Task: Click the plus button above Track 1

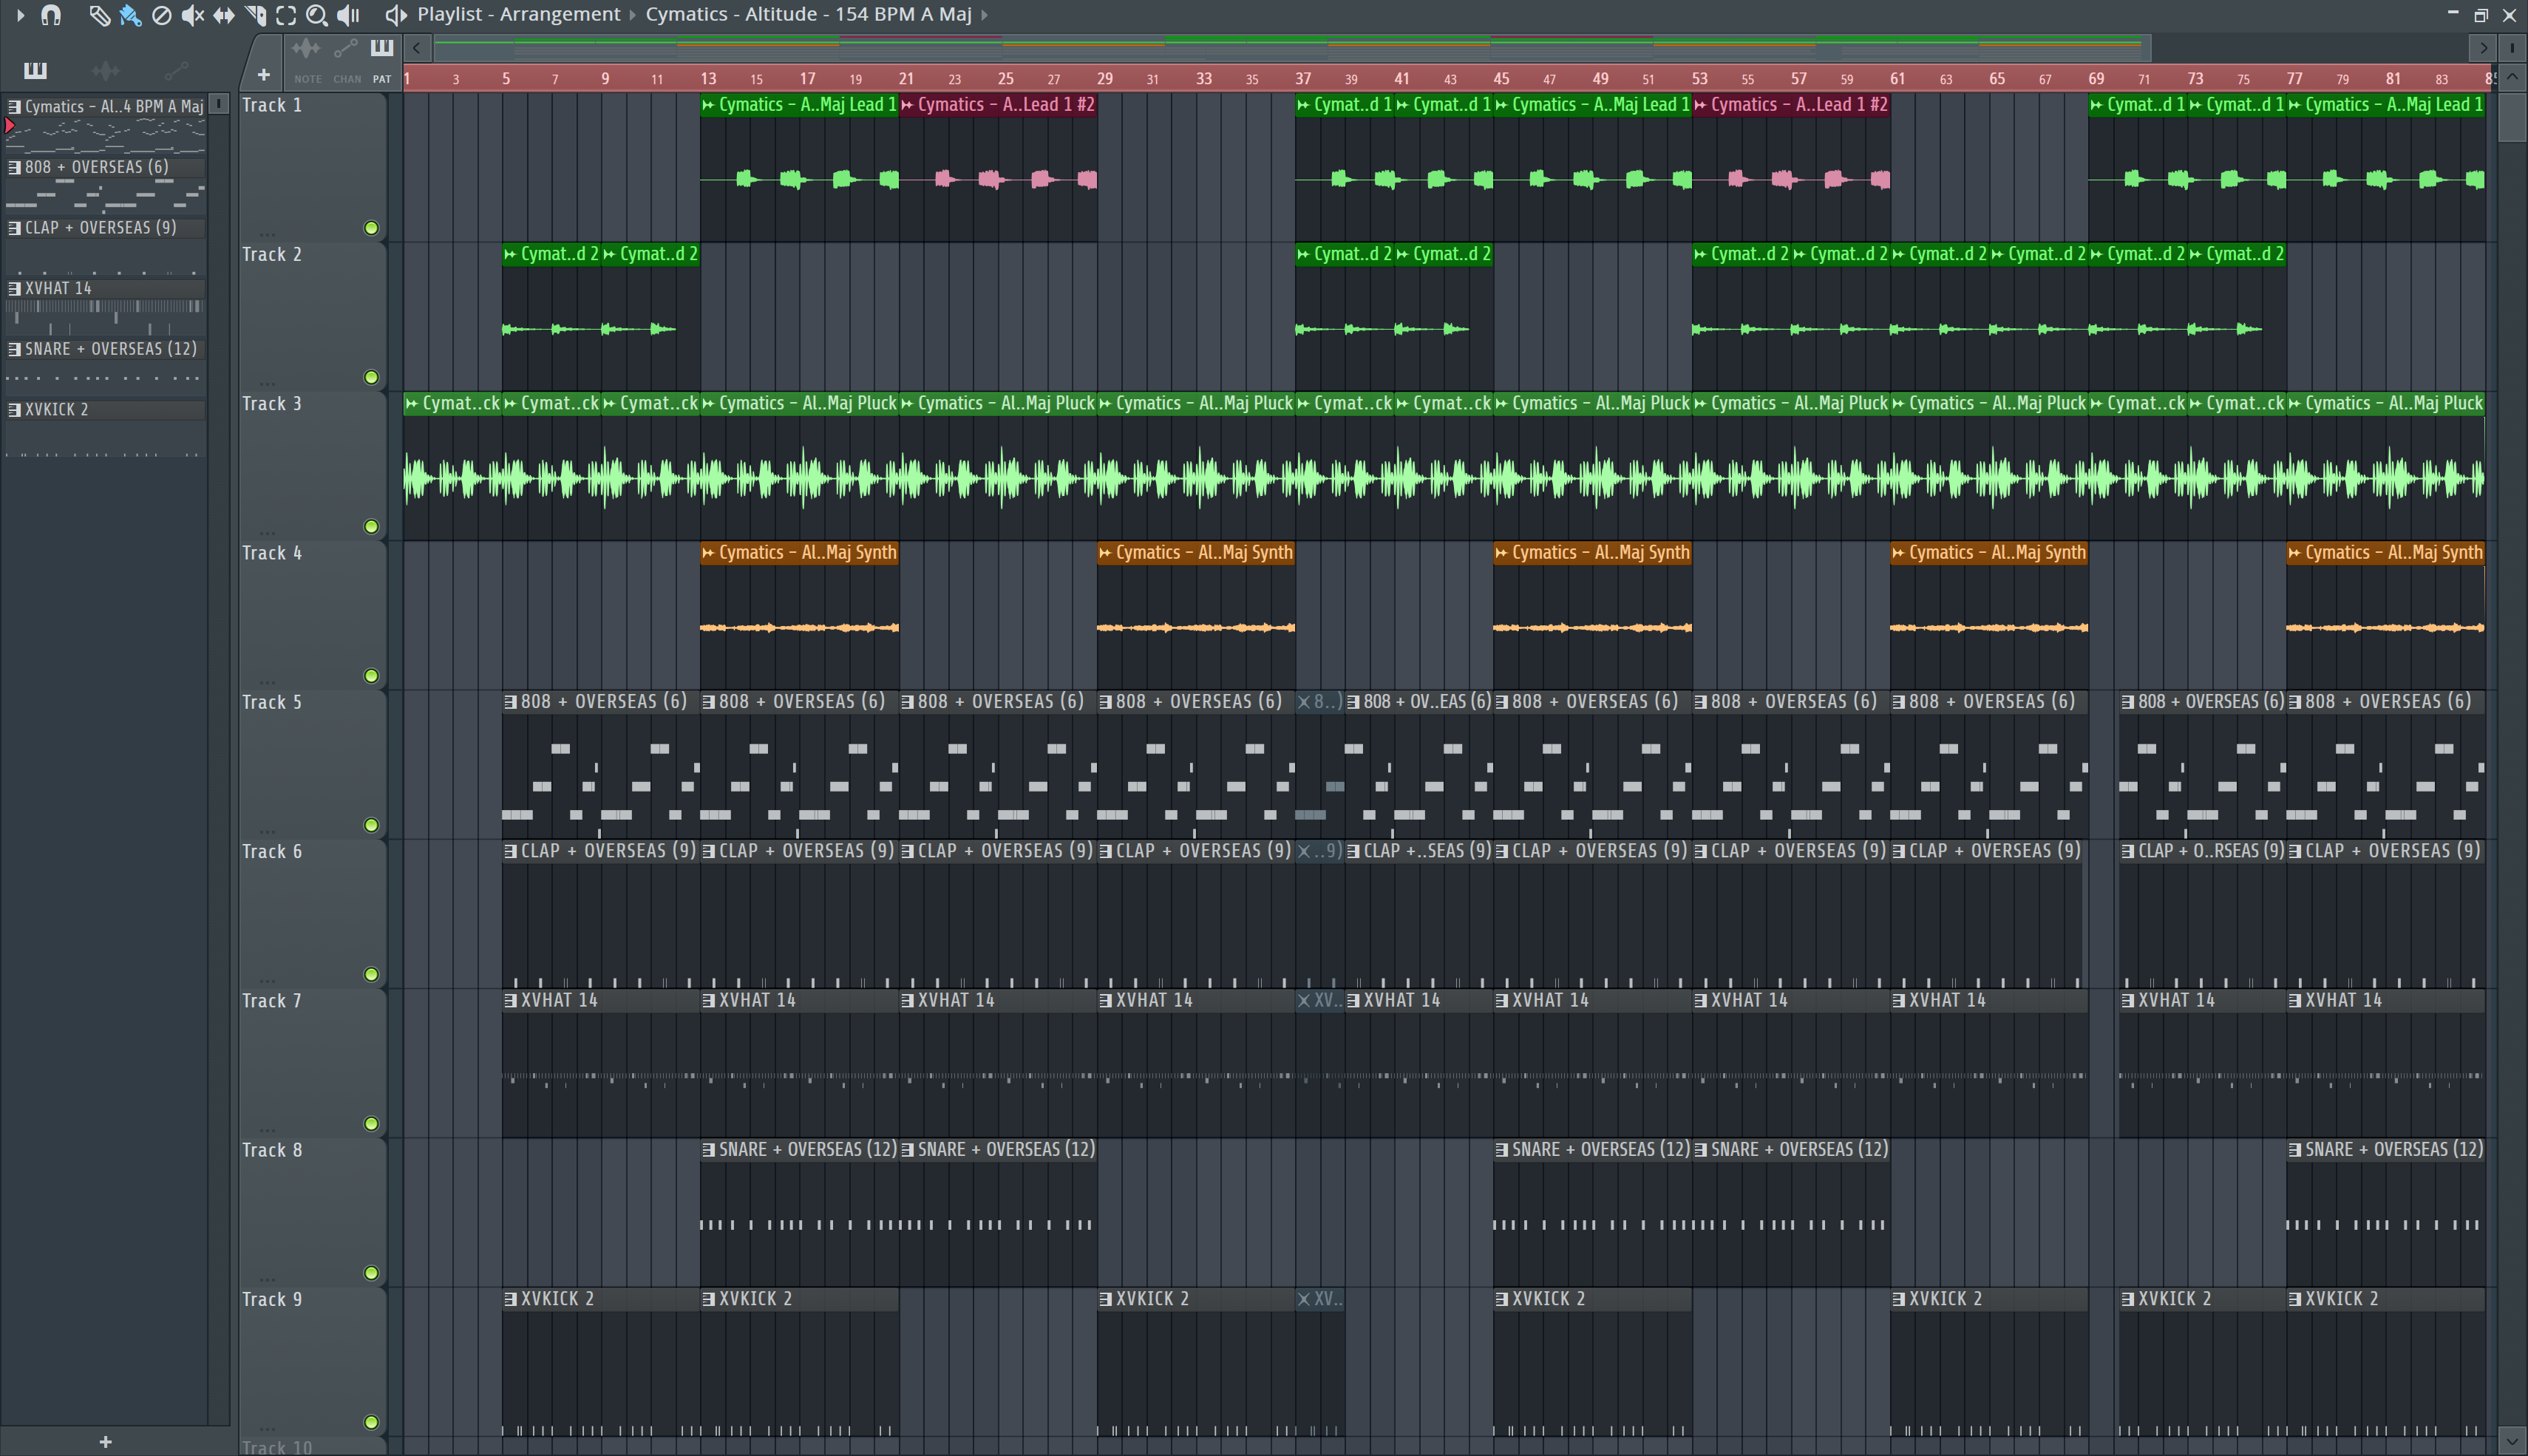Action: tap(263, 75)
